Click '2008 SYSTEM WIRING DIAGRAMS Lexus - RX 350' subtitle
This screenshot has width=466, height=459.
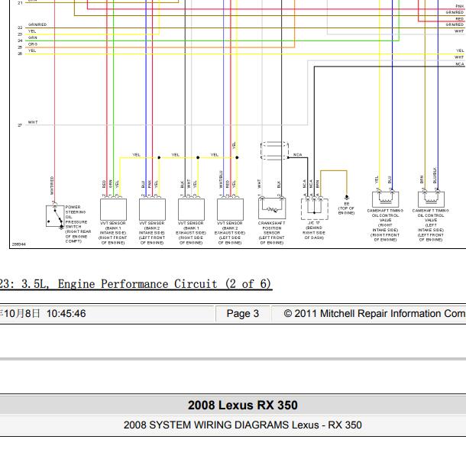point(242,425)
